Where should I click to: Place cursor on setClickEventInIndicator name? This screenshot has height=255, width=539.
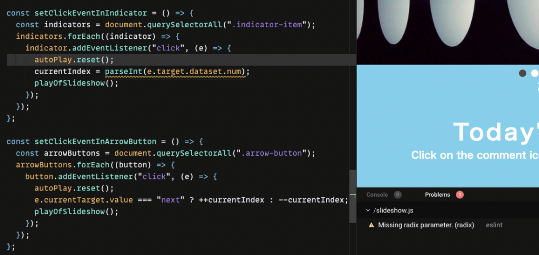click(x=91, y=13)
